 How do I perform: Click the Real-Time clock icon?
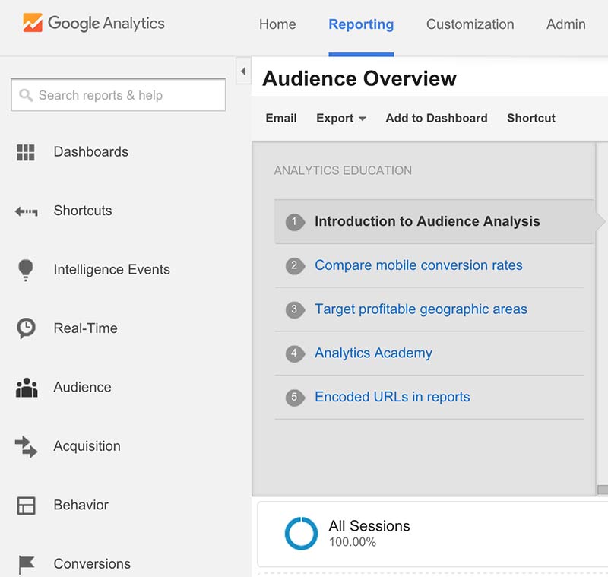pos(26,328)
